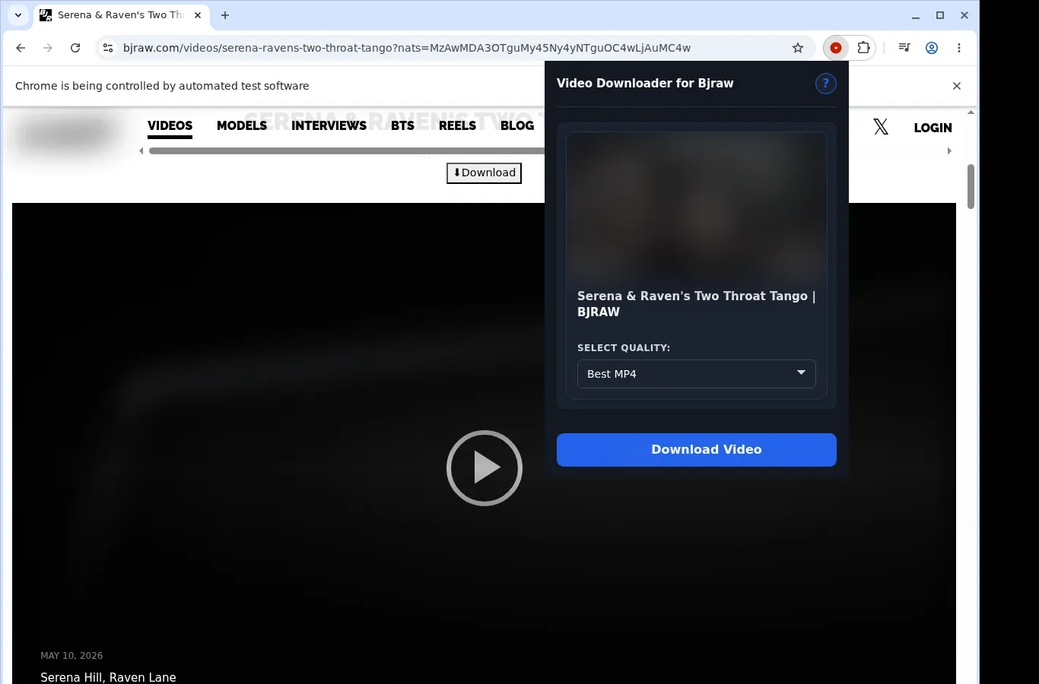Open the Chrome three-dot menu
1039x684 pixels.
(x=959, y=48)
